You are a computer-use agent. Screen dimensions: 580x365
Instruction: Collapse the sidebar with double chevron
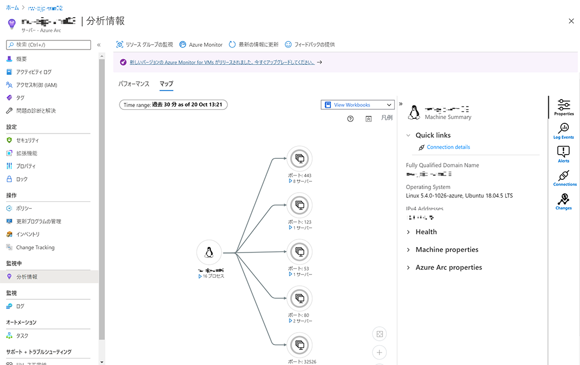(99, 45)
